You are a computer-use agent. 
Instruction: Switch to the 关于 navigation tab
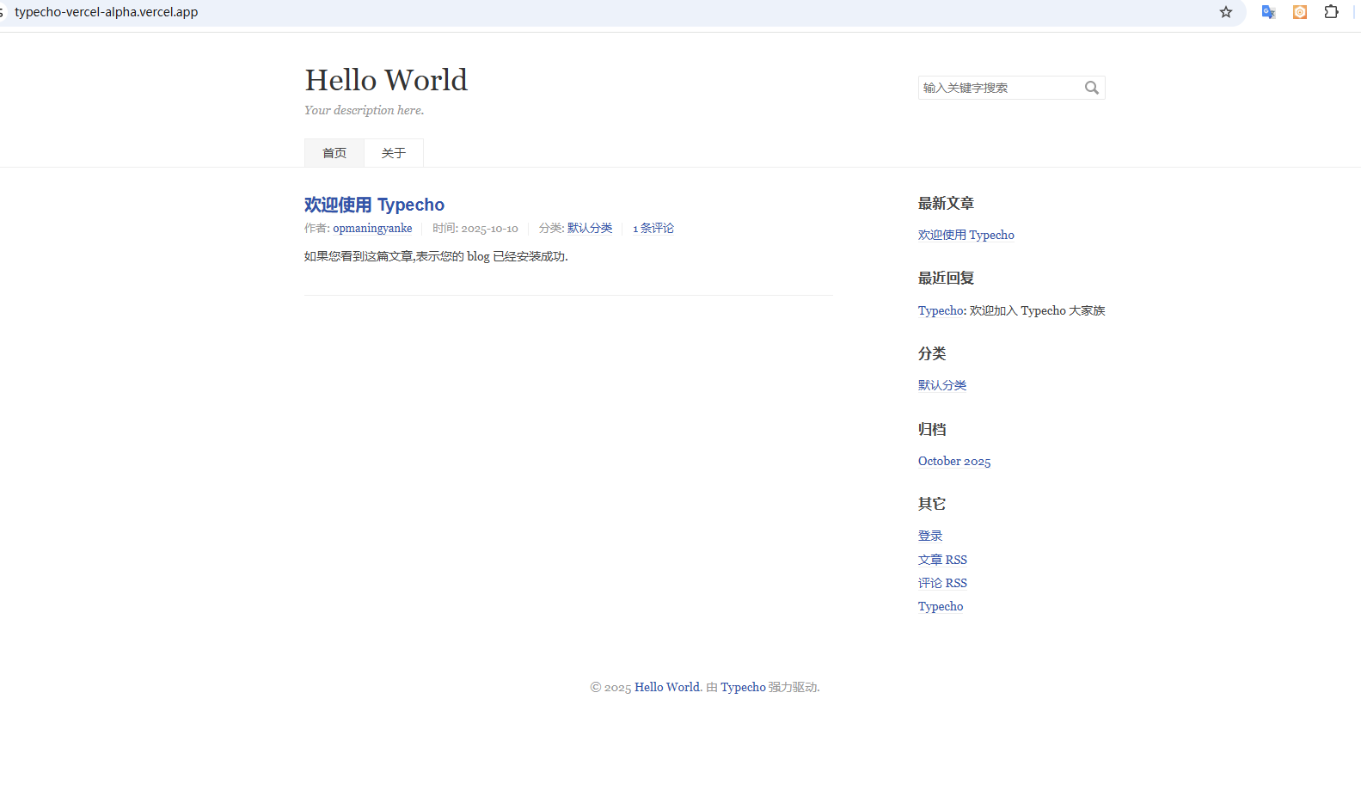pyautogui.click(x=394, y=153)
